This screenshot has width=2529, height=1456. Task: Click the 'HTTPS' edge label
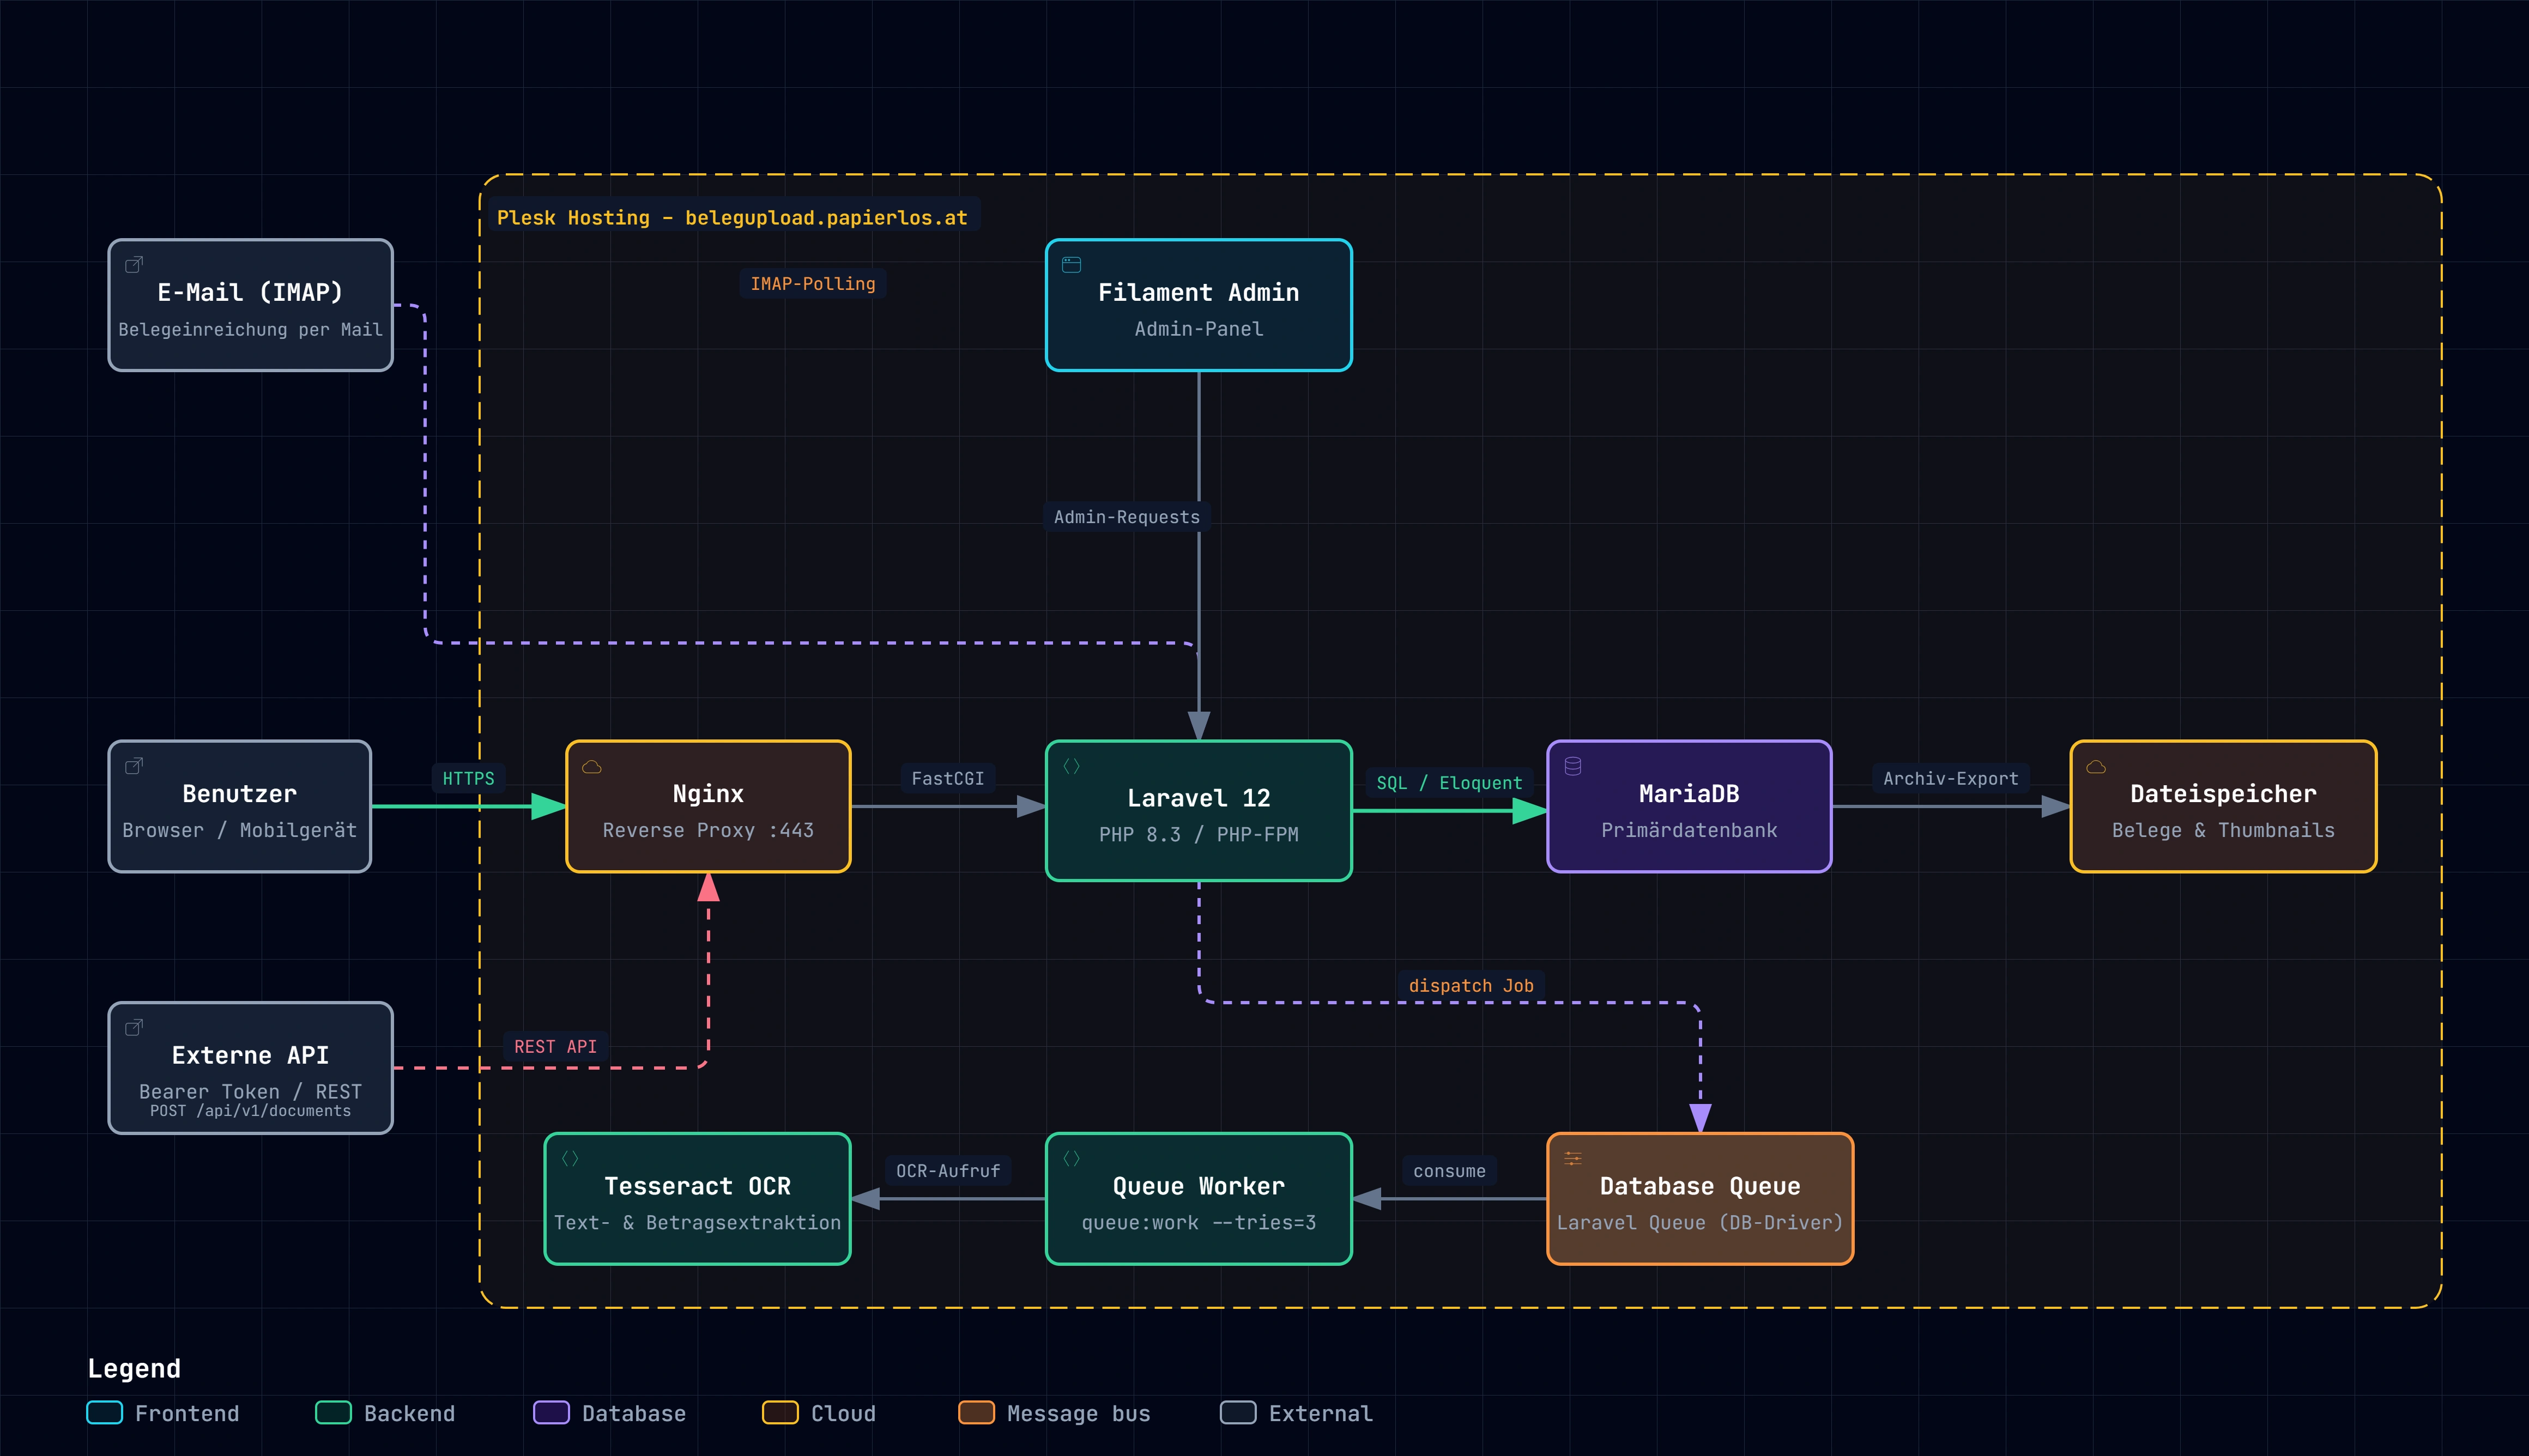(x=468, y=778)
